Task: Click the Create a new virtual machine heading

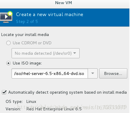Action: [49, 15]
